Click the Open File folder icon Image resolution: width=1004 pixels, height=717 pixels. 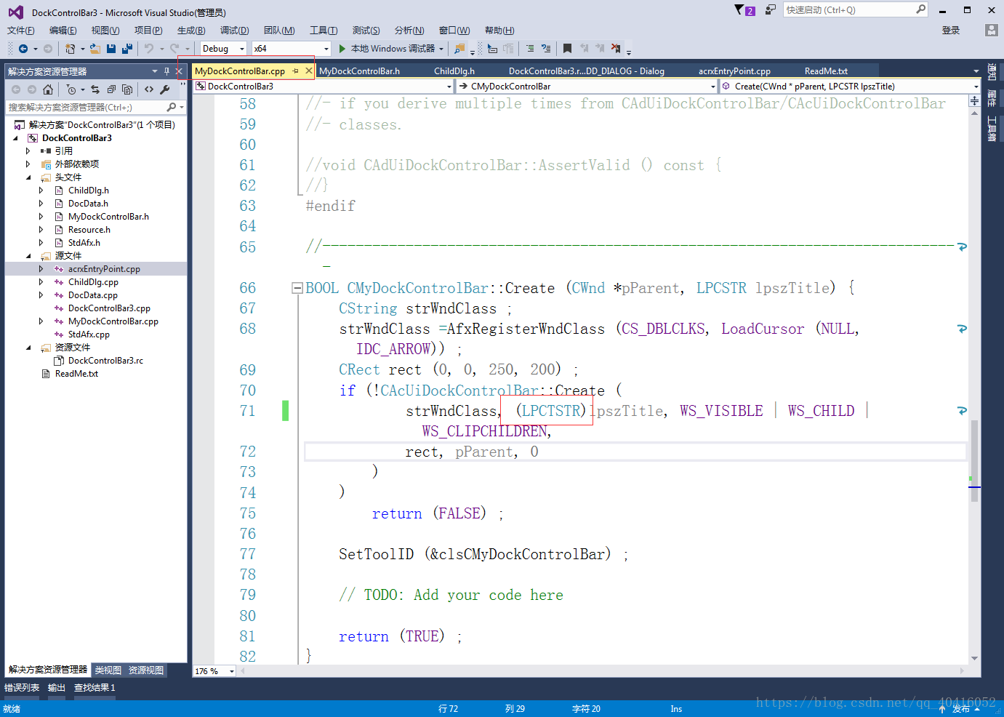click(95, 49)
